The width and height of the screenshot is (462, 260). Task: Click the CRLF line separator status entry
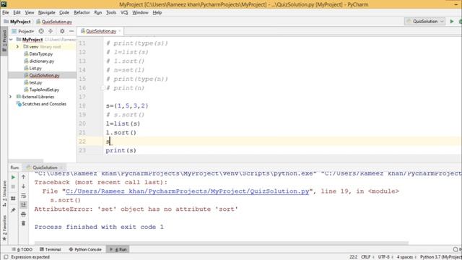click(367, 257)
